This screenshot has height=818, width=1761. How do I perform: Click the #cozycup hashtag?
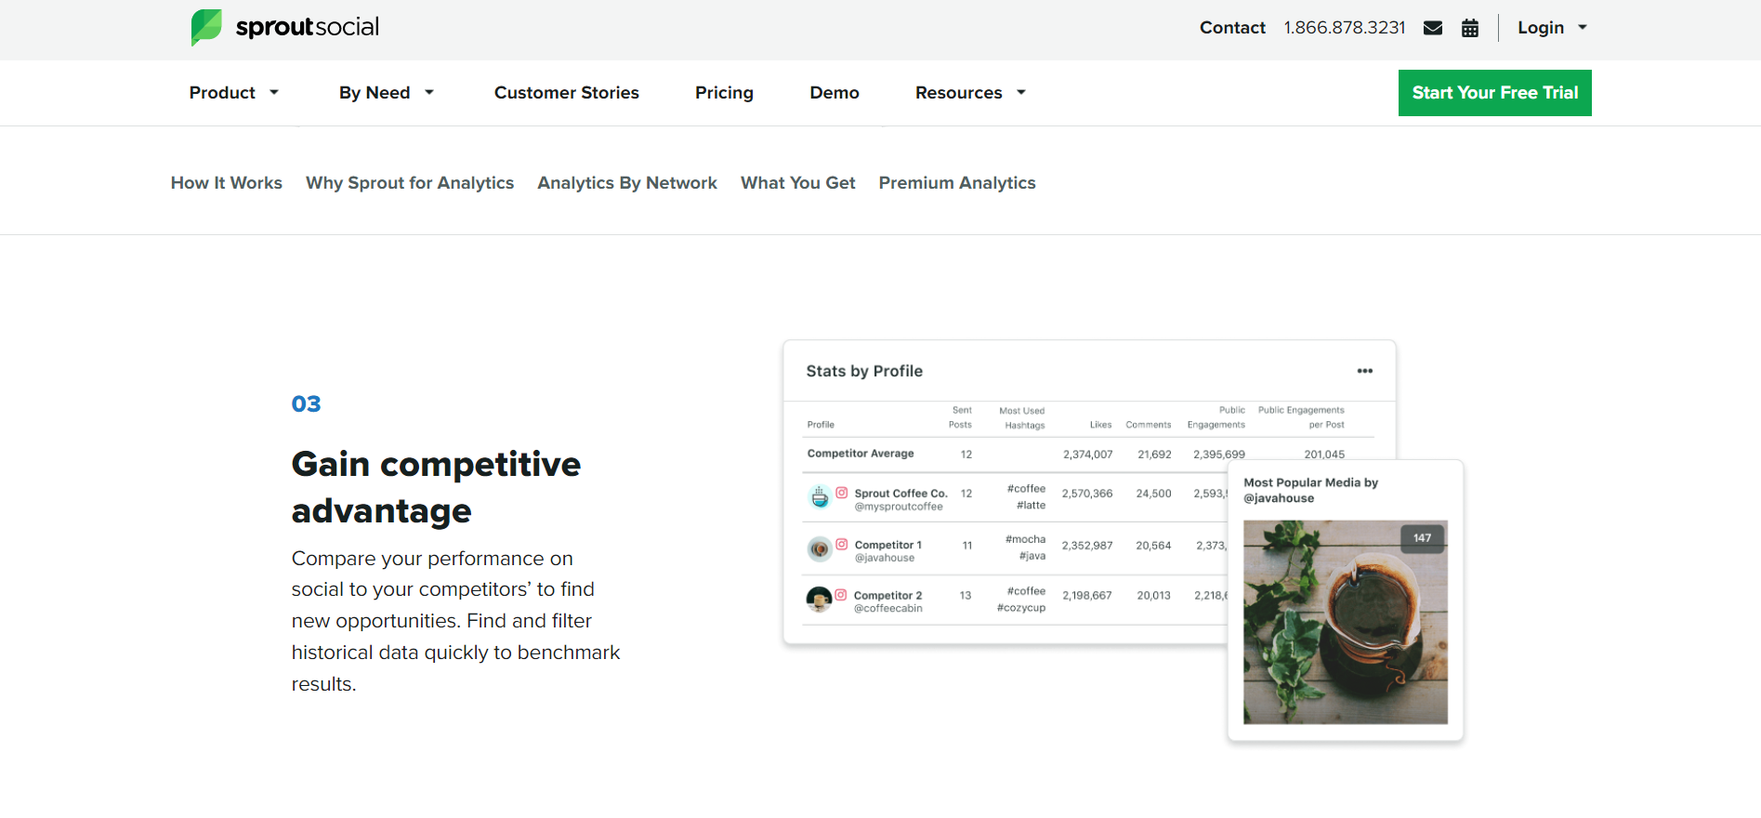coord(1021,608)
